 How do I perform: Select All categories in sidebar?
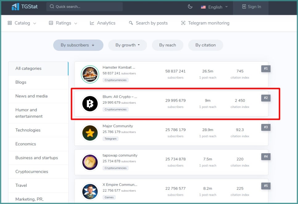coord(38,68)
